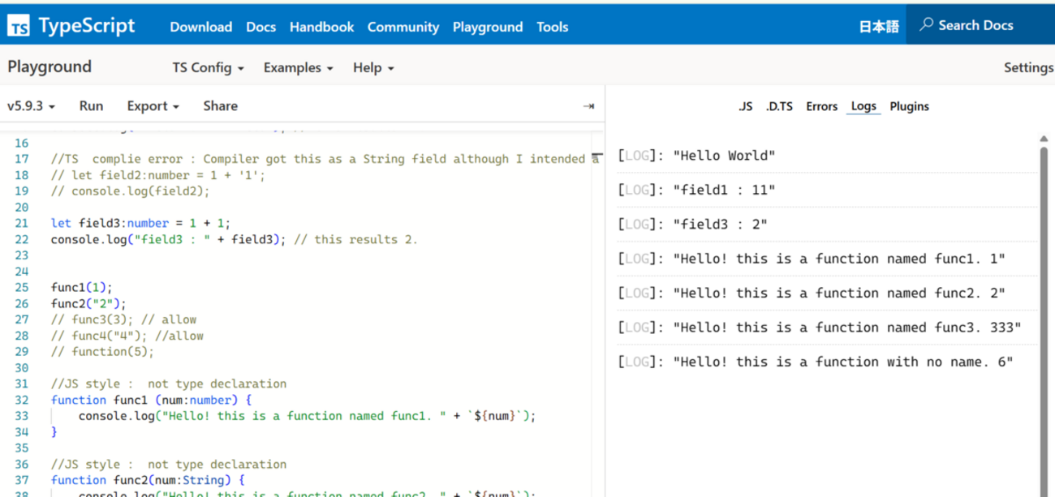Image resolution: width=1055 pixels, height=497 pixels.
Task: Open the Help dropdown menu
Action: (x=373, y=68)
